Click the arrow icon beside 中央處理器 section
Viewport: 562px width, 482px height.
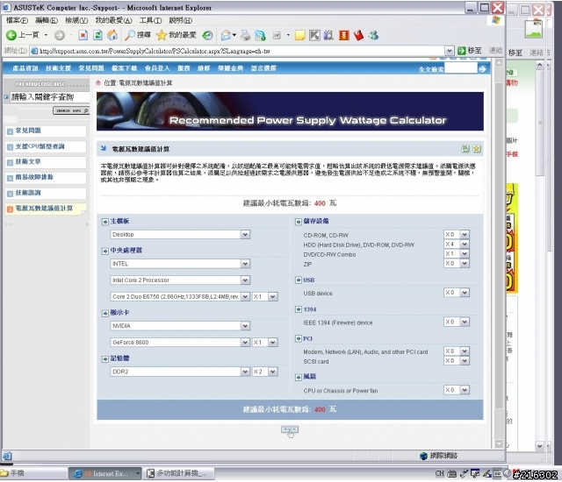point(105,251)
